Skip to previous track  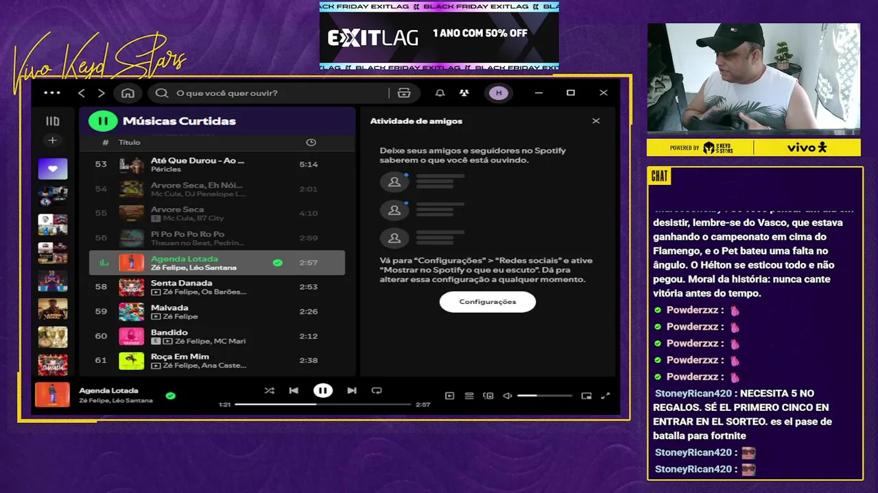pos(294,390)
